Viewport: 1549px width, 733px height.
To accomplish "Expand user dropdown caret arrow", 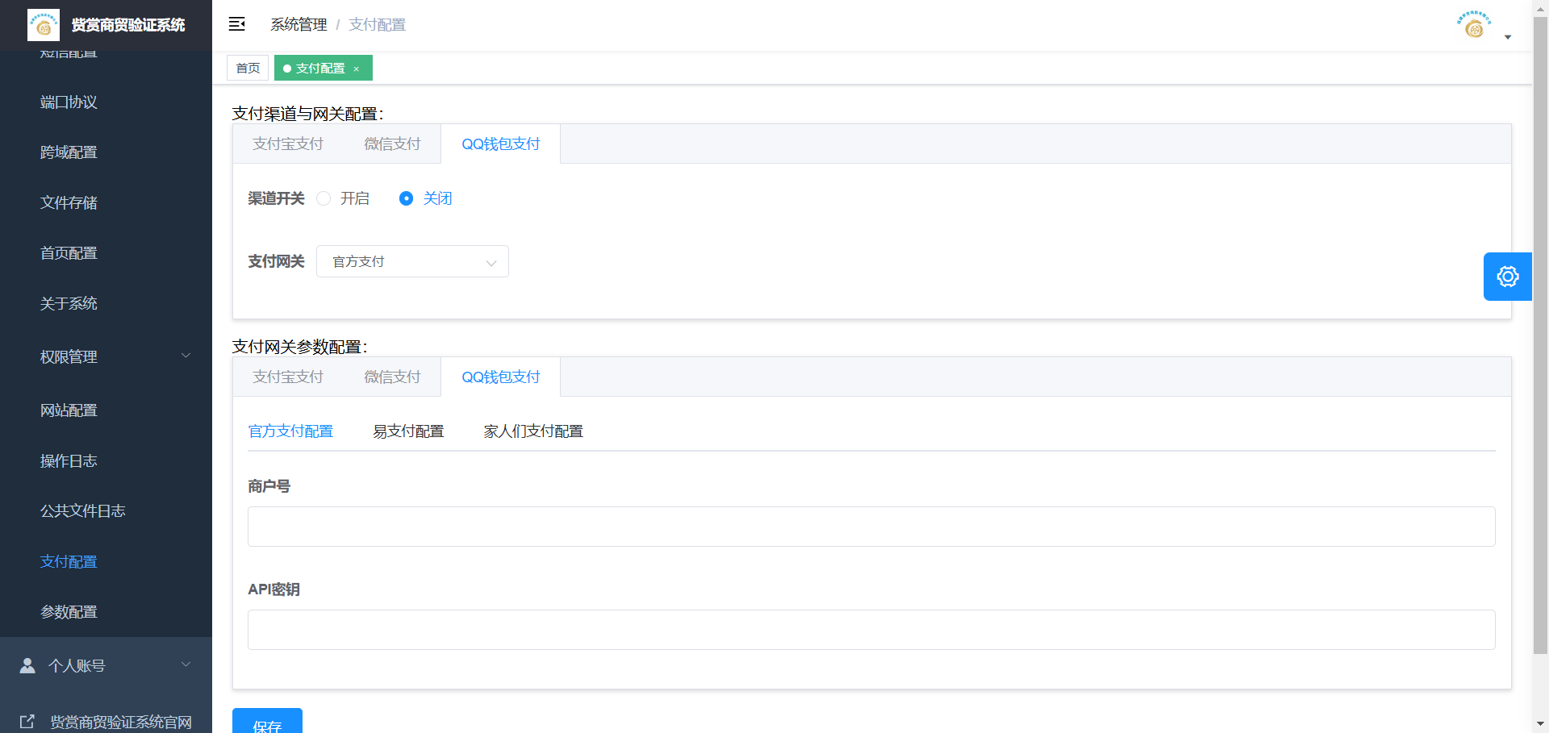I will 1507,37.
